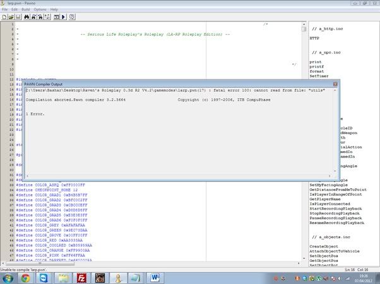380x284 pixels.
Task: Select 'IsPlayerConnected' in the function list
Action: coord(330,204)
